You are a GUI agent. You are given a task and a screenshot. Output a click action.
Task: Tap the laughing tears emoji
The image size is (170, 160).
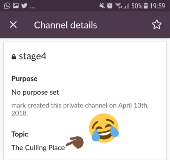[x=104, y=128]
